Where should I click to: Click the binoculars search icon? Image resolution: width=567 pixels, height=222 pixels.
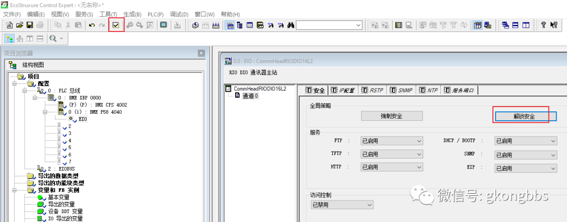pos(291,25)
